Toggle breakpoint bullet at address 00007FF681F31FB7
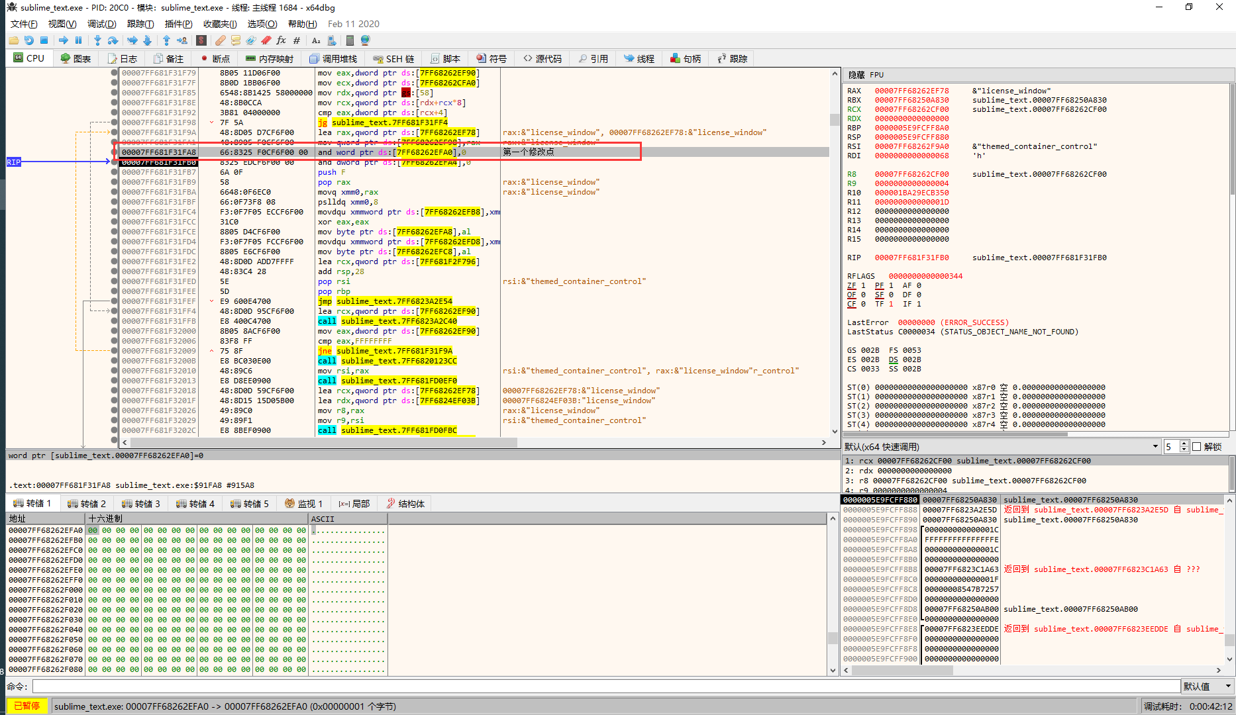1236x715 pixels. pyautogui.click(x=115, y=172)
